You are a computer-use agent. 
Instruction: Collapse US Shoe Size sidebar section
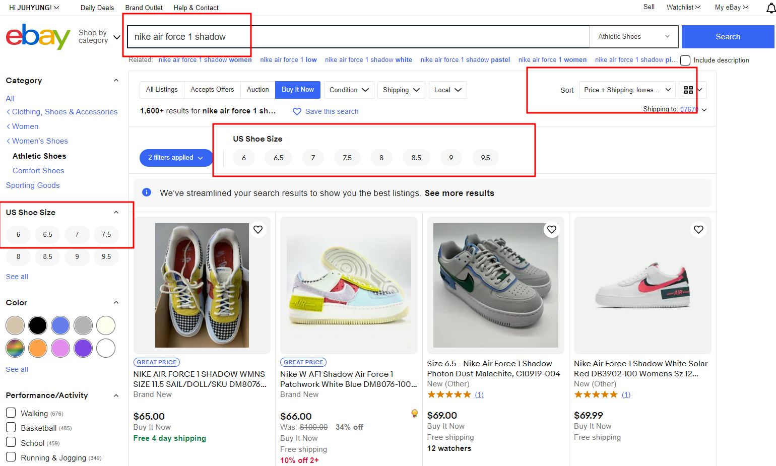116,213
